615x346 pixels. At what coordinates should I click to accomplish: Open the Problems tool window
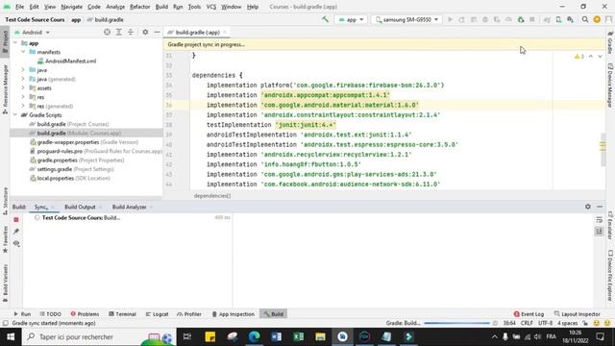(x=85, y=314)
